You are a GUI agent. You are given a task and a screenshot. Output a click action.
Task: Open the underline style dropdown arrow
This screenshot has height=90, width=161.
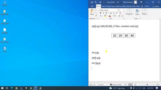108,13
